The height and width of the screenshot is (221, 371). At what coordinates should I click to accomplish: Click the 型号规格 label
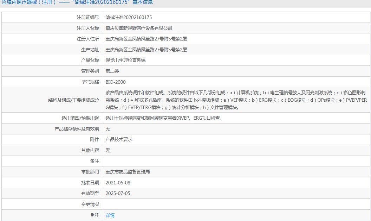[90, 82]
